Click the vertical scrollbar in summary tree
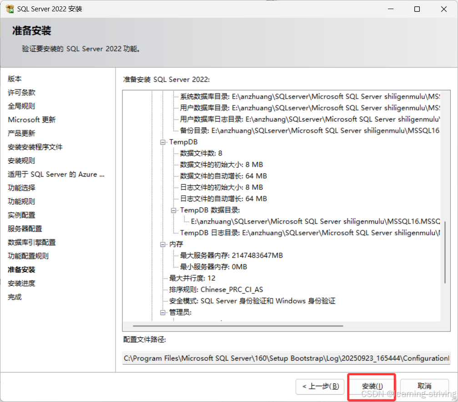 (445, 253)
